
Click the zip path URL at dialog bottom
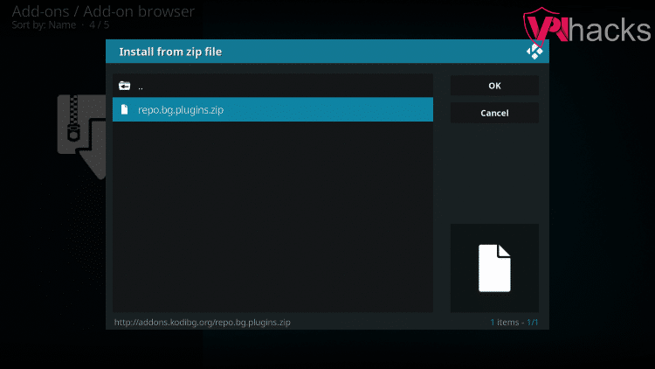tap(203, 323)
